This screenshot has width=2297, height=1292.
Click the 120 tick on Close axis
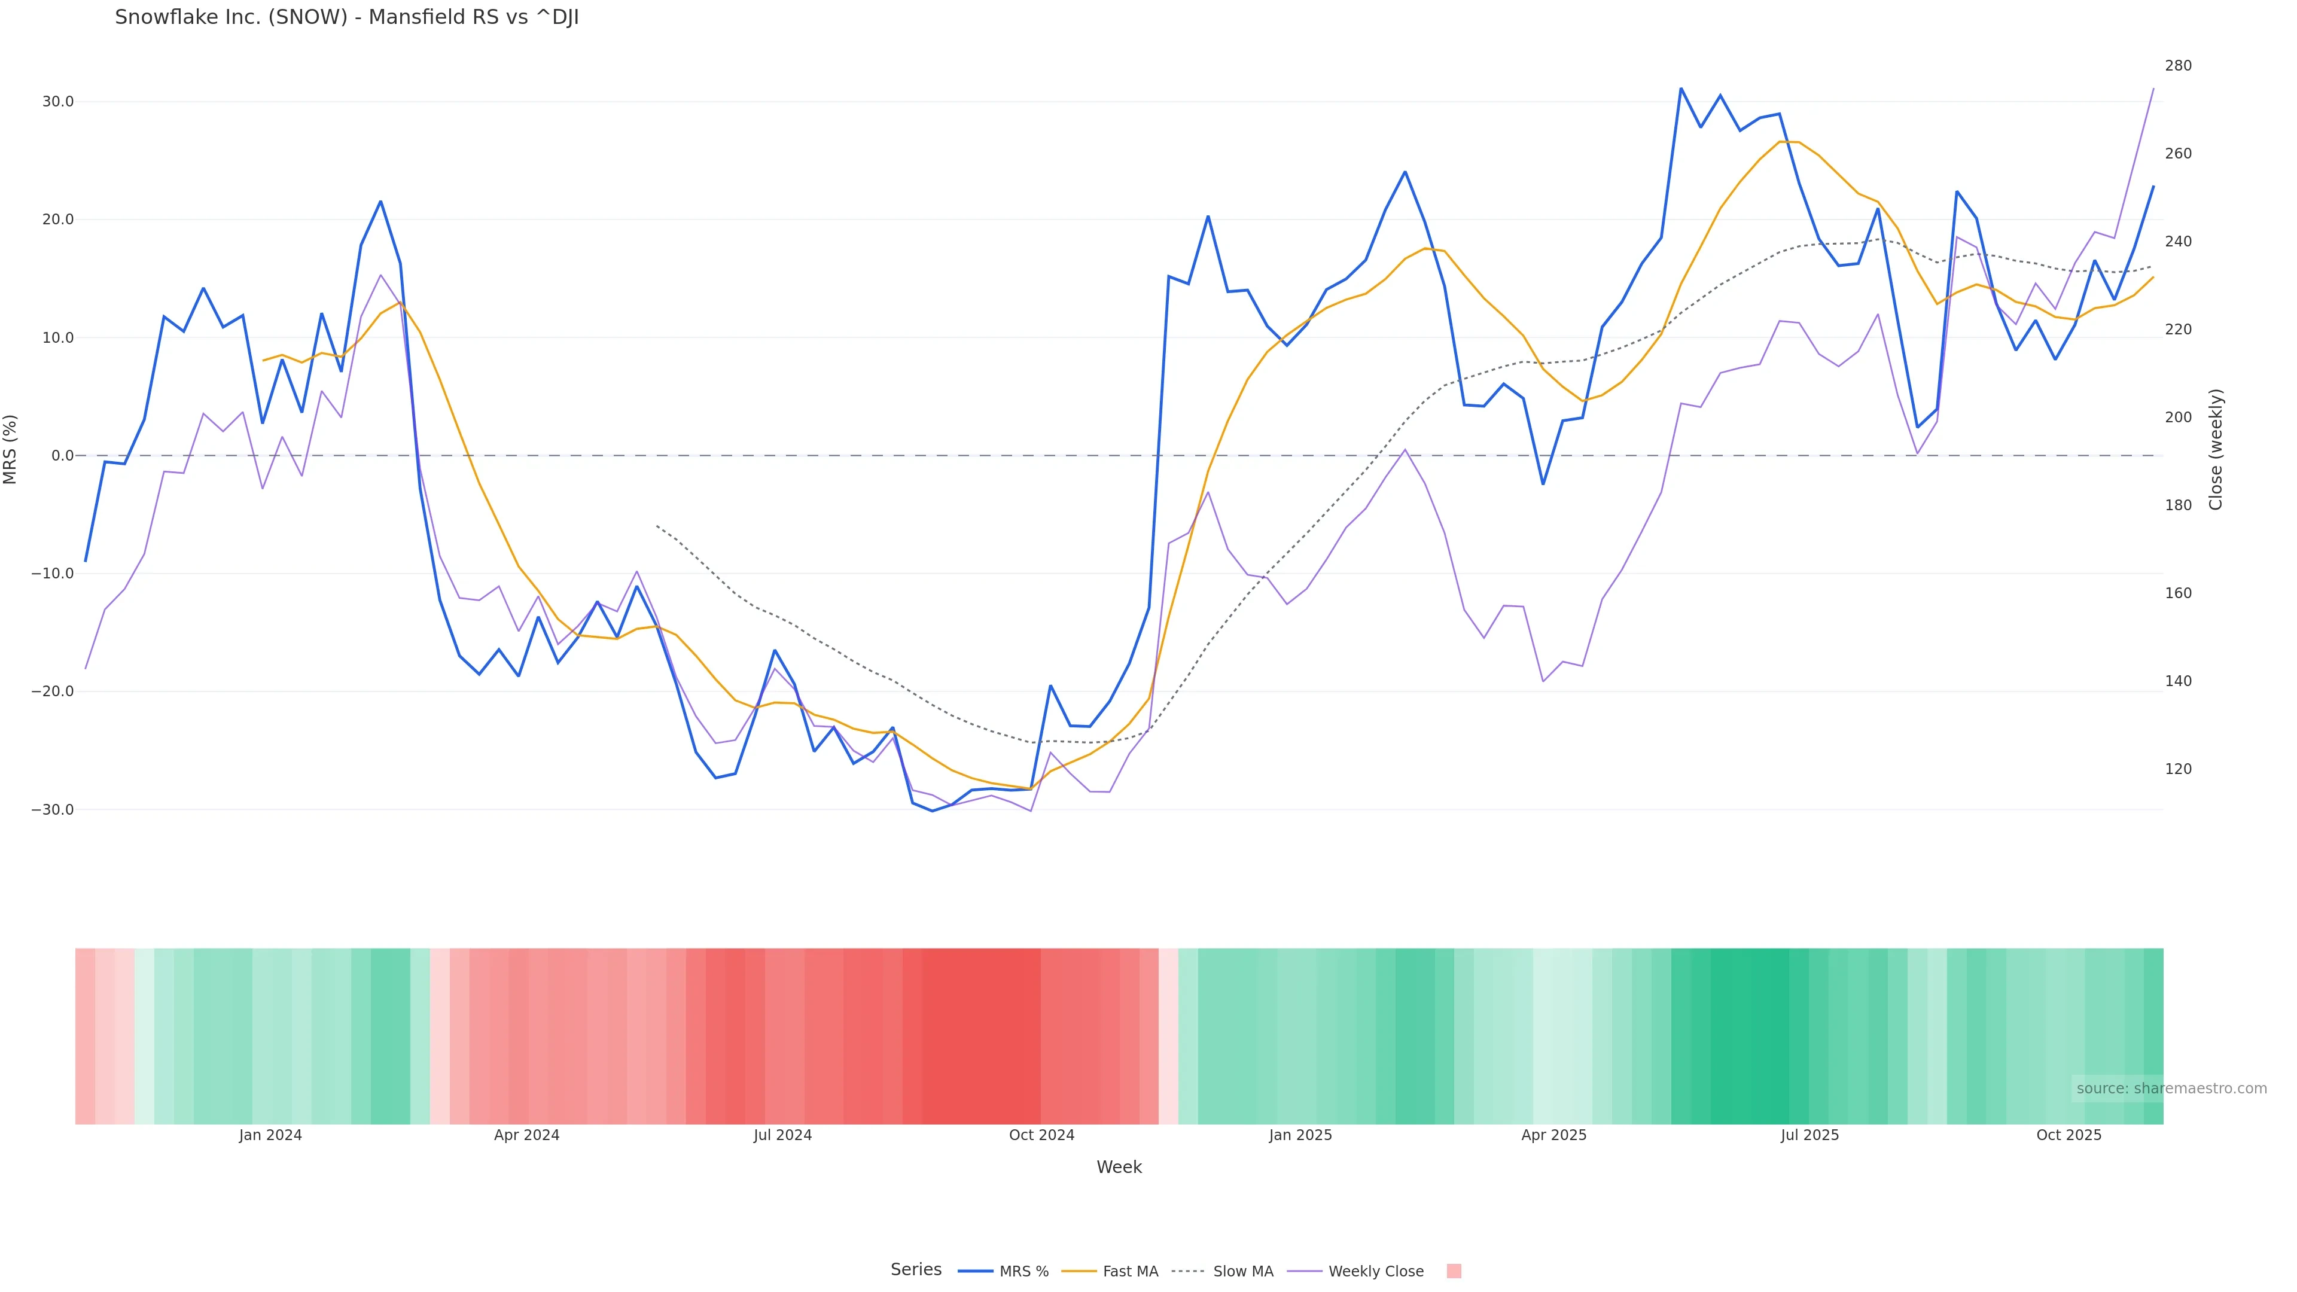[x=2177, y=769]
